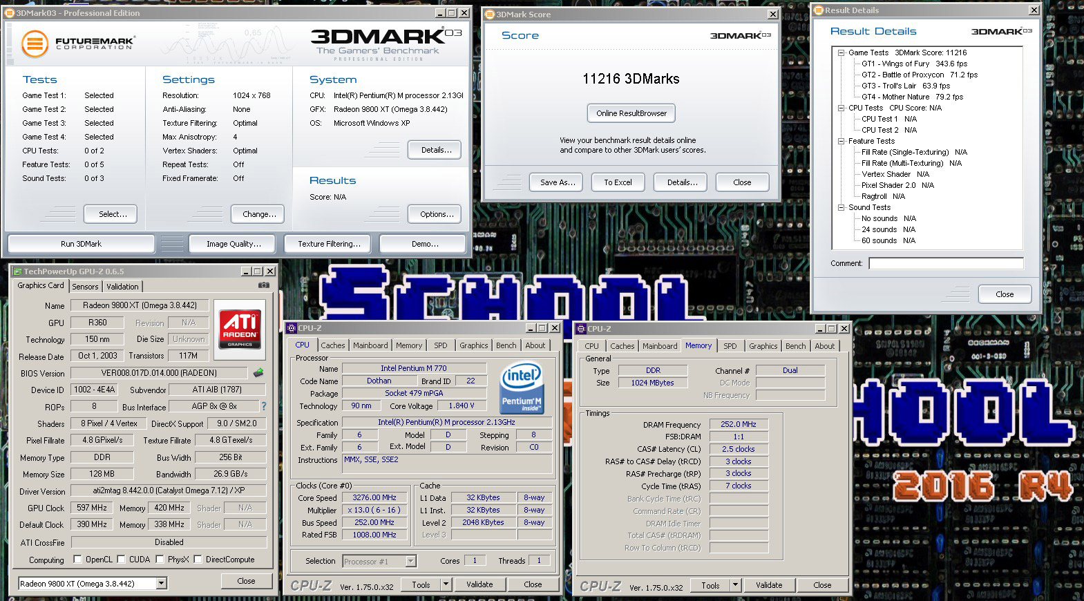This screenshot has width=1084, height=601.
Task: Click the title icon of CPU-Z Memory window
Action: pos(580,329)
